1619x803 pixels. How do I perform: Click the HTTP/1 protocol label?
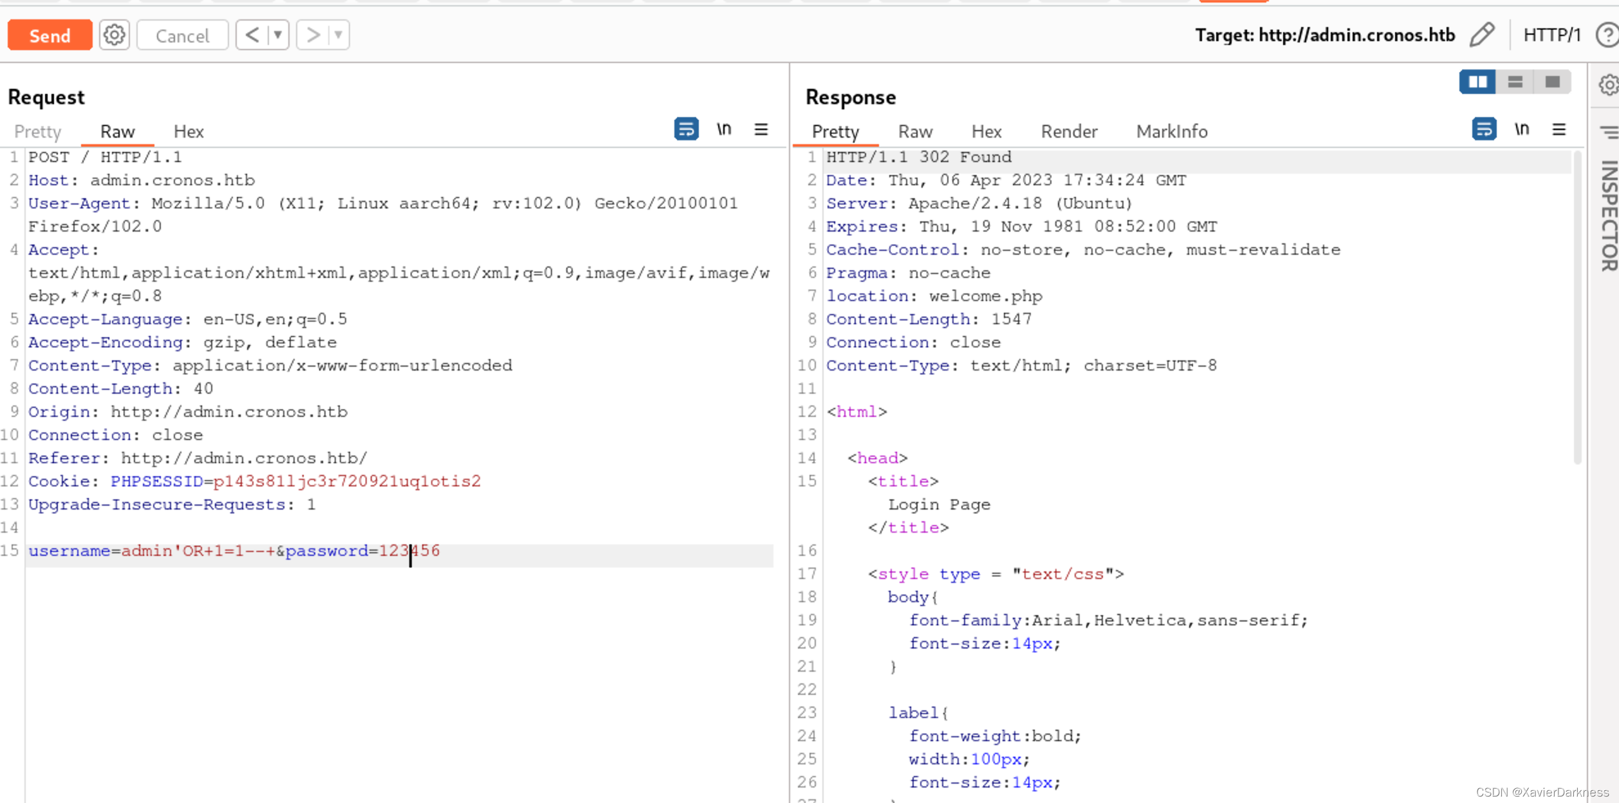(x=1551, y=35)
